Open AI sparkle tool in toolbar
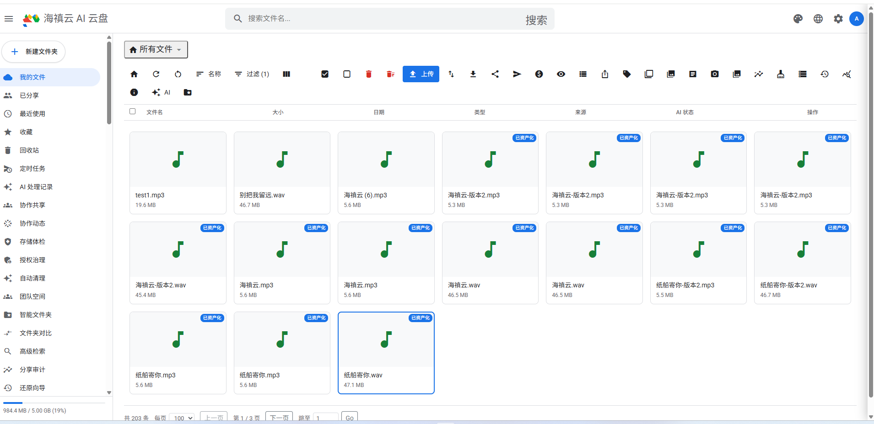Viewport: 874px width, 424px height. [x=161, y=92]
